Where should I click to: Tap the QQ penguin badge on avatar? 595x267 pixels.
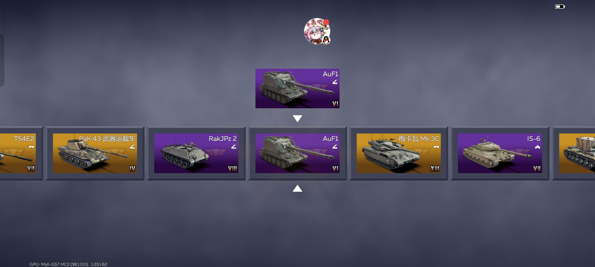point(326,40)
